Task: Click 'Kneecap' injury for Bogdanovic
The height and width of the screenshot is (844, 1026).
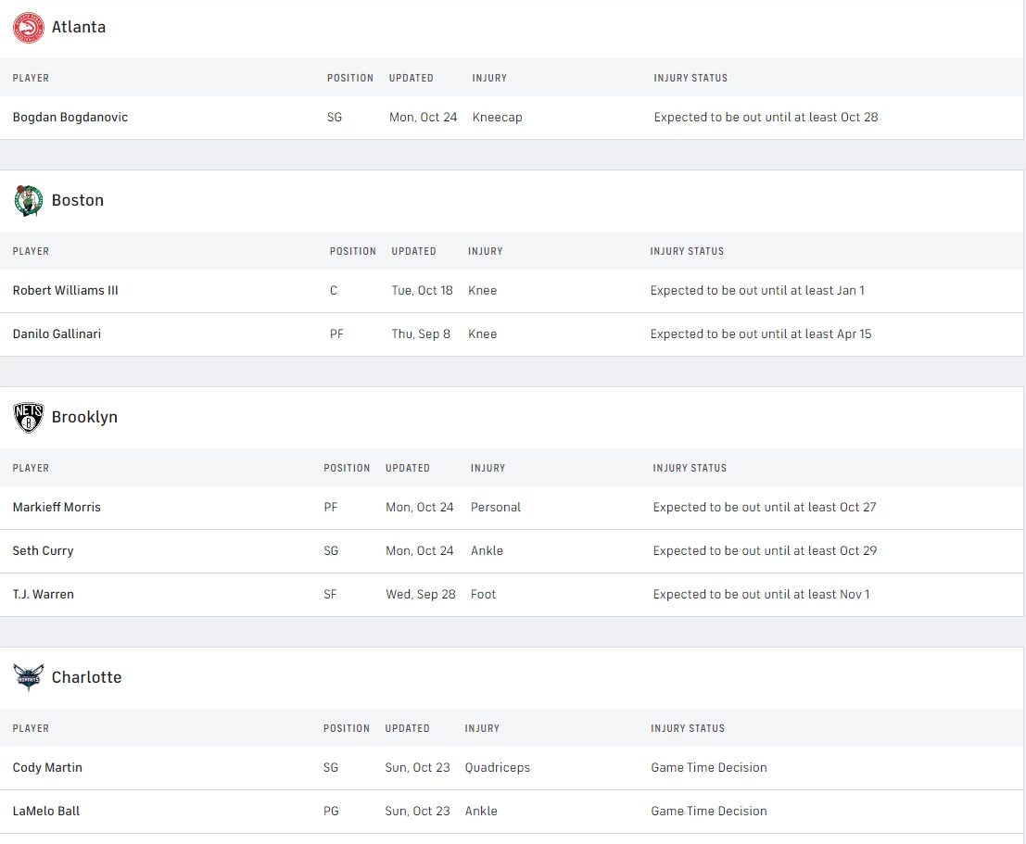Action: point(498,117)
